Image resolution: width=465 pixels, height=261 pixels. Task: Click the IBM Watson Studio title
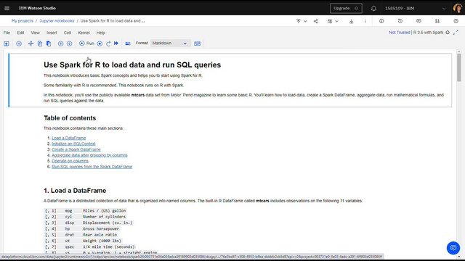pos(37,8)
